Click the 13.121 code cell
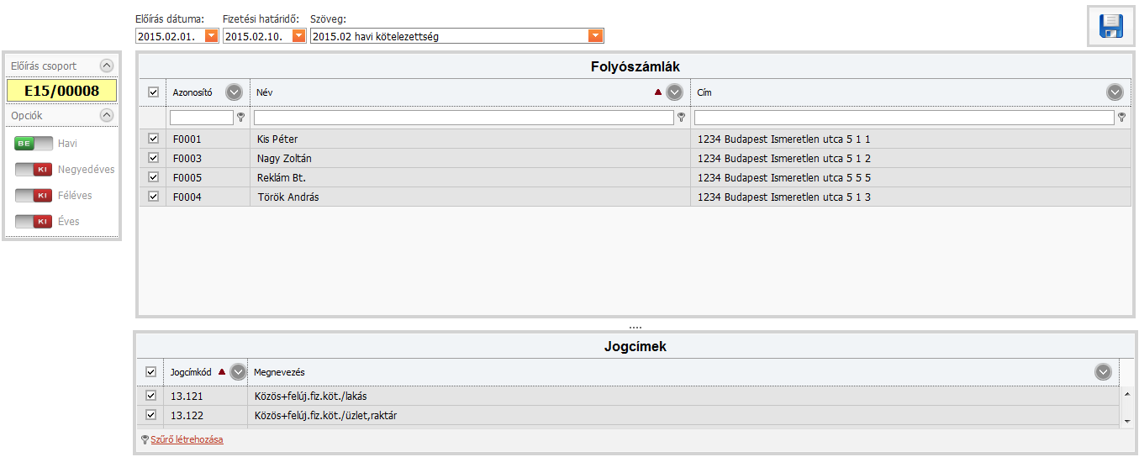1139x457 pixels. point(205,396)
